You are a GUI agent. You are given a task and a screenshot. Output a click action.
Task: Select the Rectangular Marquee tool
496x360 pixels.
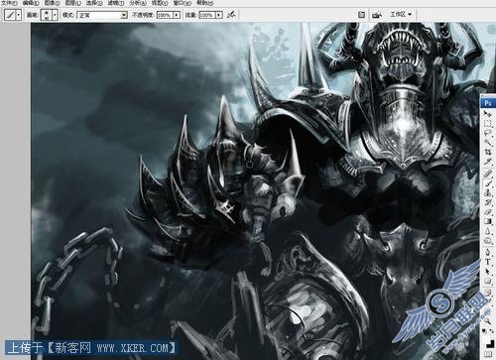[x=488, y=124]
